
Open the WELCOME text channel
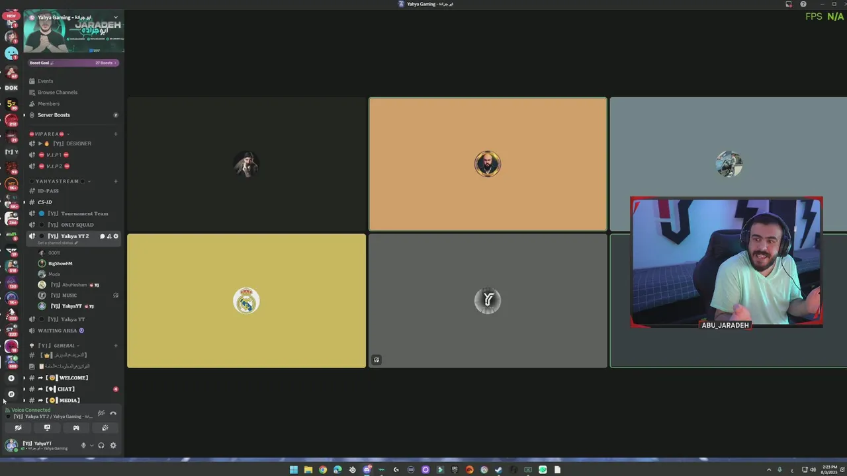click(73, 377)
